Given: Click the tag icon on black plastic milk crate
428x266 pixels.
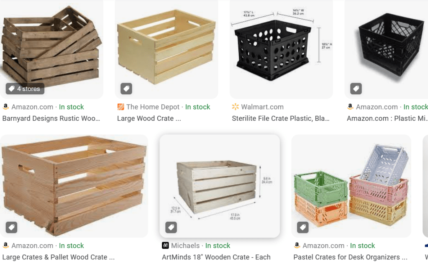Looking at the screenshot, I should [x=356, y=89].
